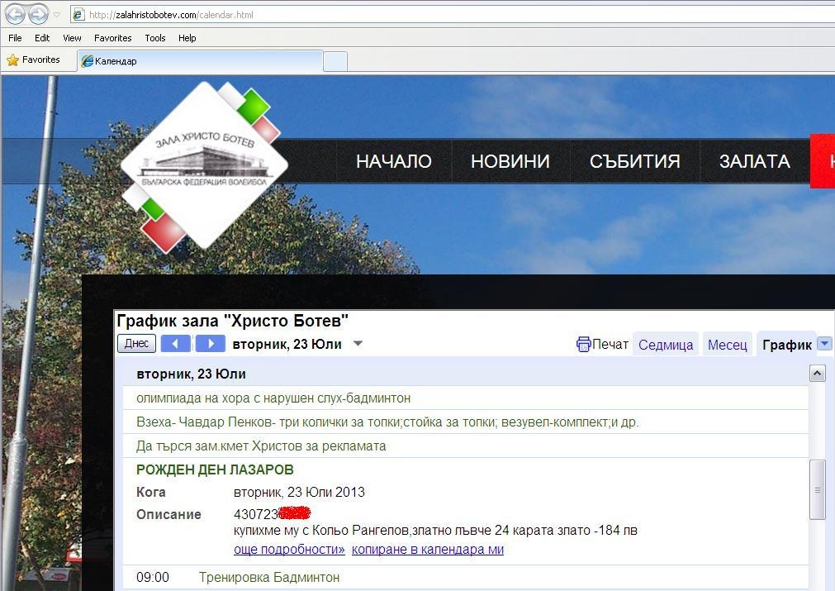Viewport: 835px width, 591px height.
Task: Go to the next day in the calendar
Action: tap(211, 344)
